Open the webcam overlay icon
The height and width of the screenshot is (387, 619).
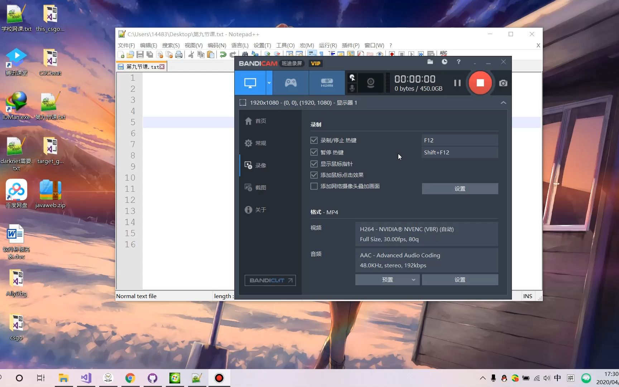coord(370,83)
